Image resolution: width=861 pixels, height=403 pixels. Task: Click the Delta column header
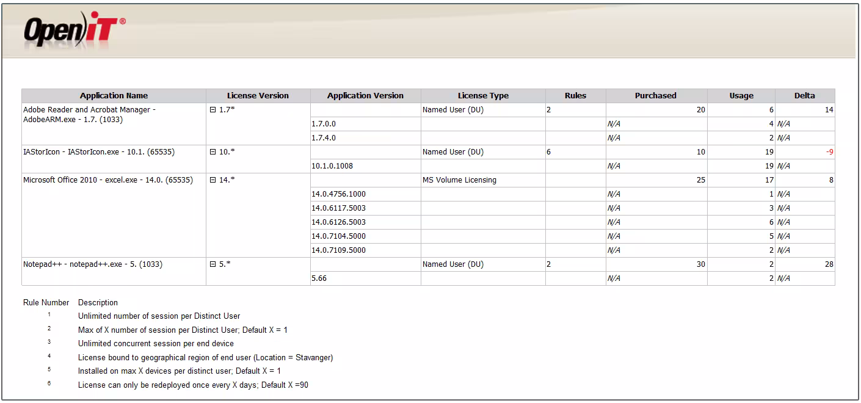tap(805, 96)
